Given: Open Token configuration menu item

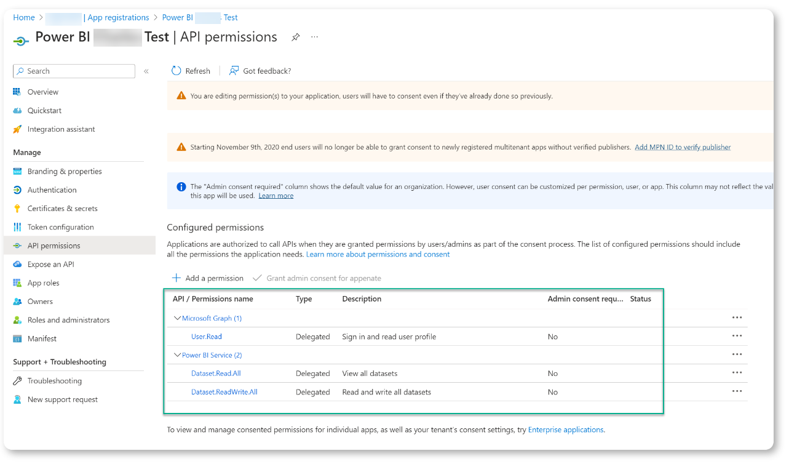Looking at the screenshot, I should pyautogui.click(x=61, y=227).
